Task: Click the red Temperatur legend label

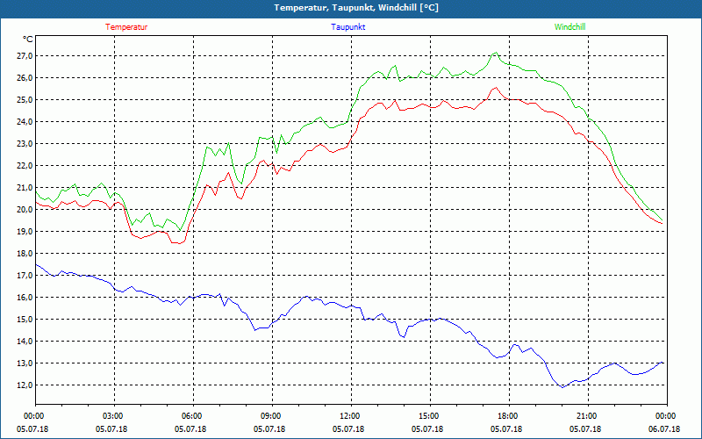Action: [x=126, y=27]
